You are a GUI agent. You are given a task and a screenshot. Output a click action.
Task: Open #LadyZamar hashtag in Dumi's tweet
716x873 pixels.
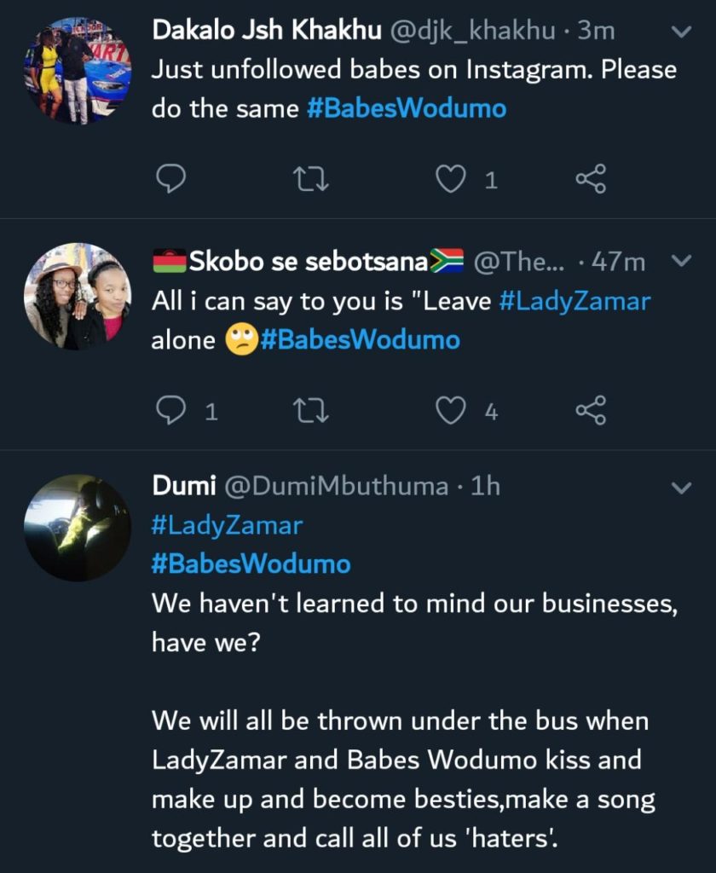click(227, 525)
